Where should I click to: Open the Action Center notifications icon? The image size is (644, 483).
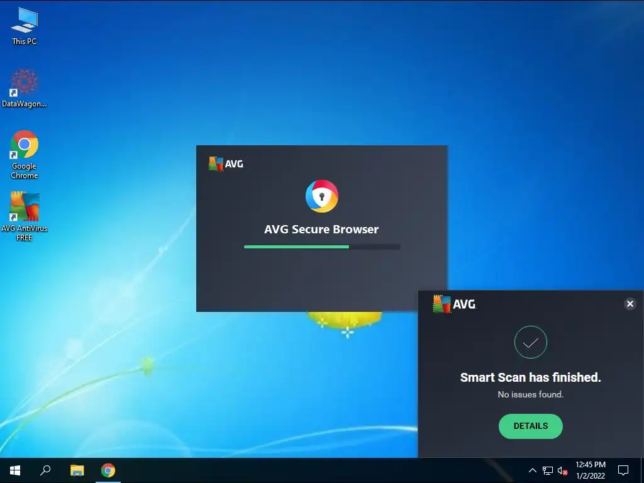623,470
